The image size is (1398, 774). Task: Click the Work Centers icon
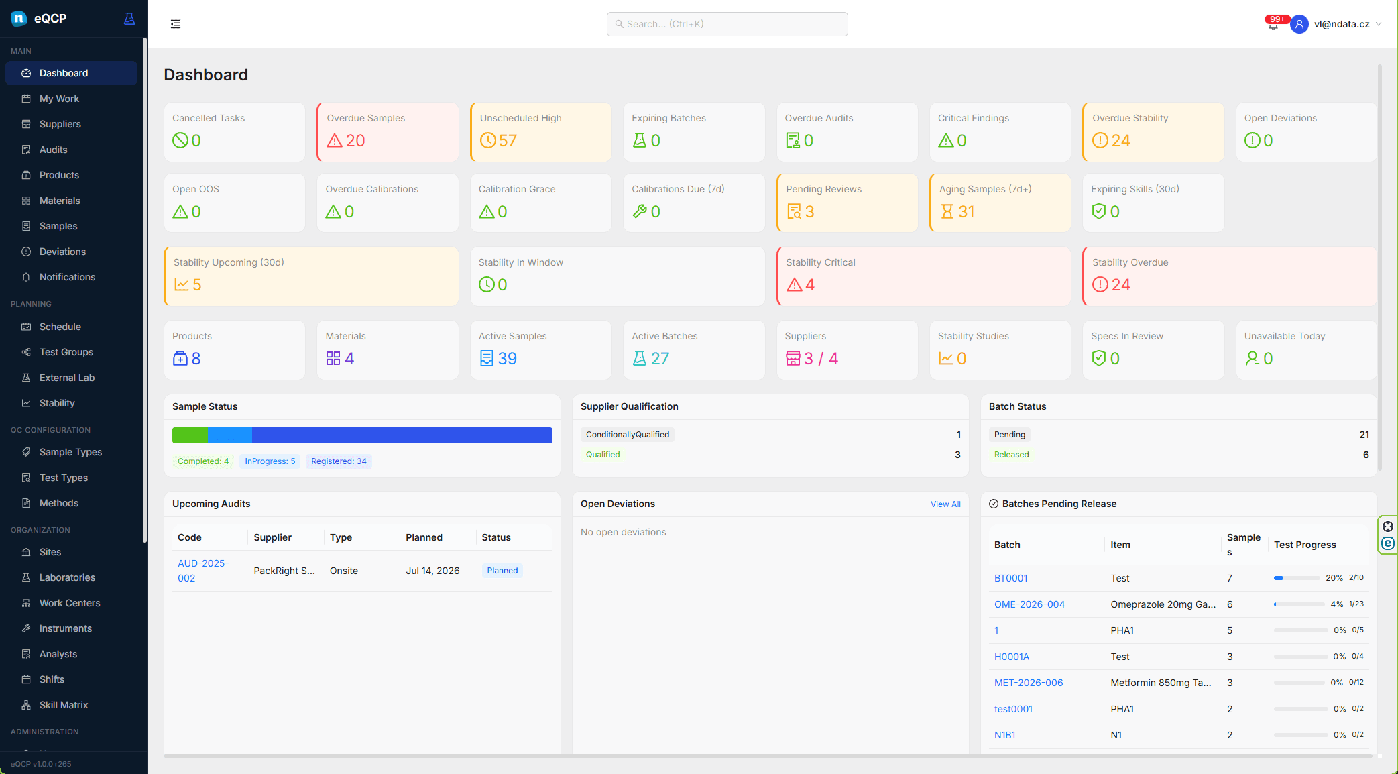26,603
